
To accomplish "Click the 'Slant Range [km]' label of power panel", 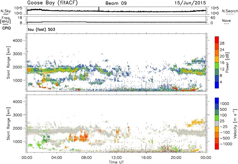I will 8,62.
